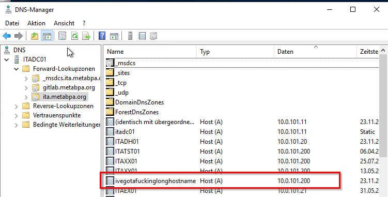The height and width of the screenshot is (197, 388).
Task: Click the DNS-Manager title bar app icon
Action: tap(8, 10)
